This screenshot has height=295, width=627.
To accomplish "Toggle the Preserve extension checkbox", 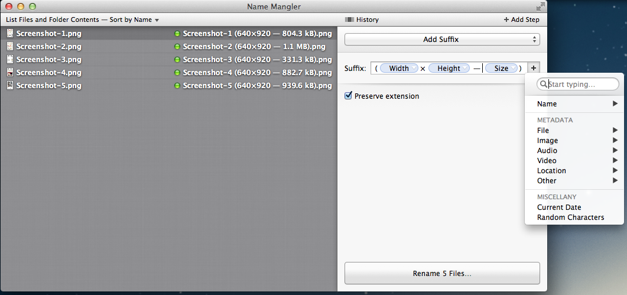I will (348, 96).
